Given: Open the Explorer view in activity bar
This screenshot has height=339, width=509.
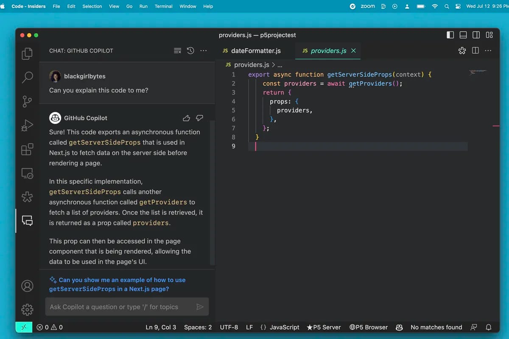Looking at the screenshot, I should (x=27, y=53).
